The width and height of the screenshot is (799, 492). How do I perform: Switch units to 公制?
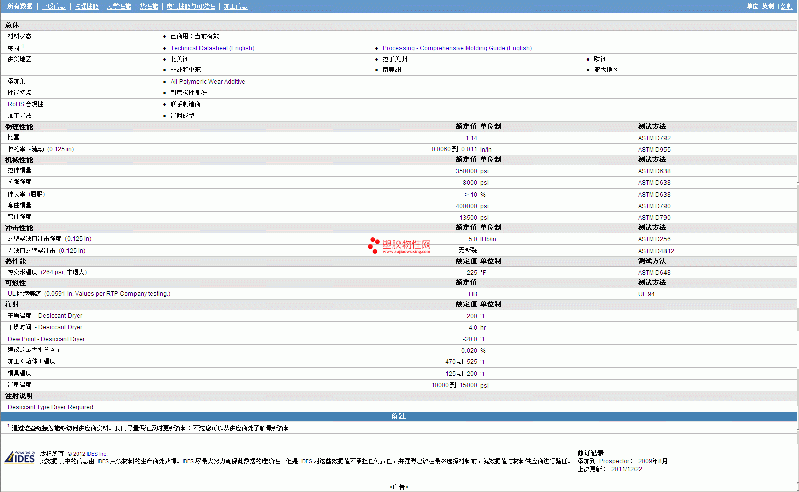point(786,6)
